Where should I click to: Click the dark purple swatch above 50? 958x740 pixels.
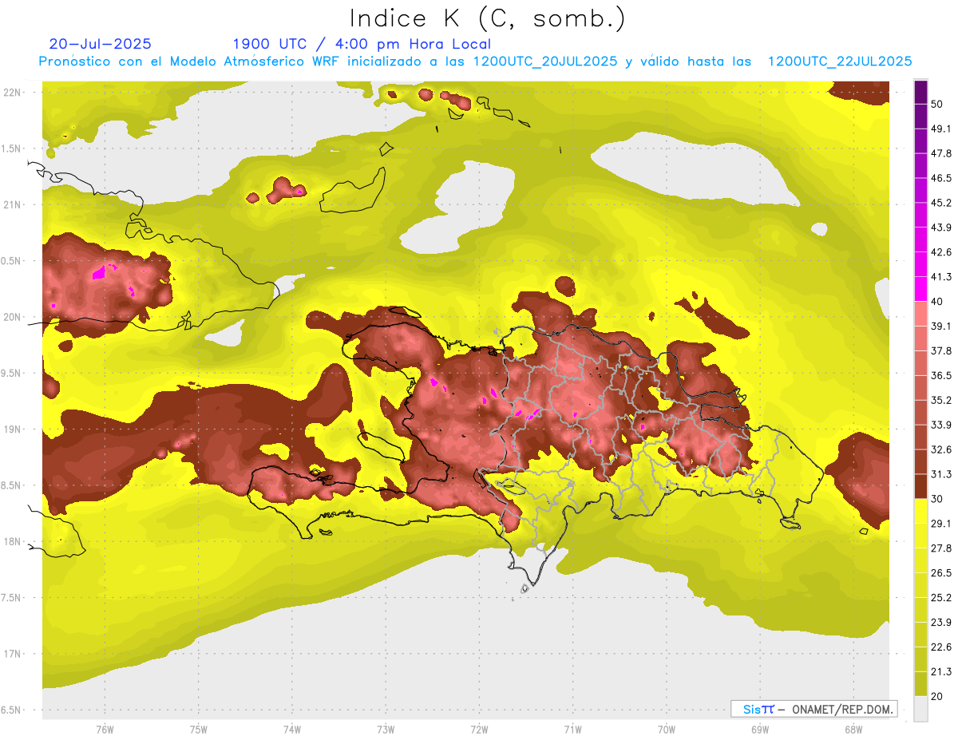tap(920, 91)
